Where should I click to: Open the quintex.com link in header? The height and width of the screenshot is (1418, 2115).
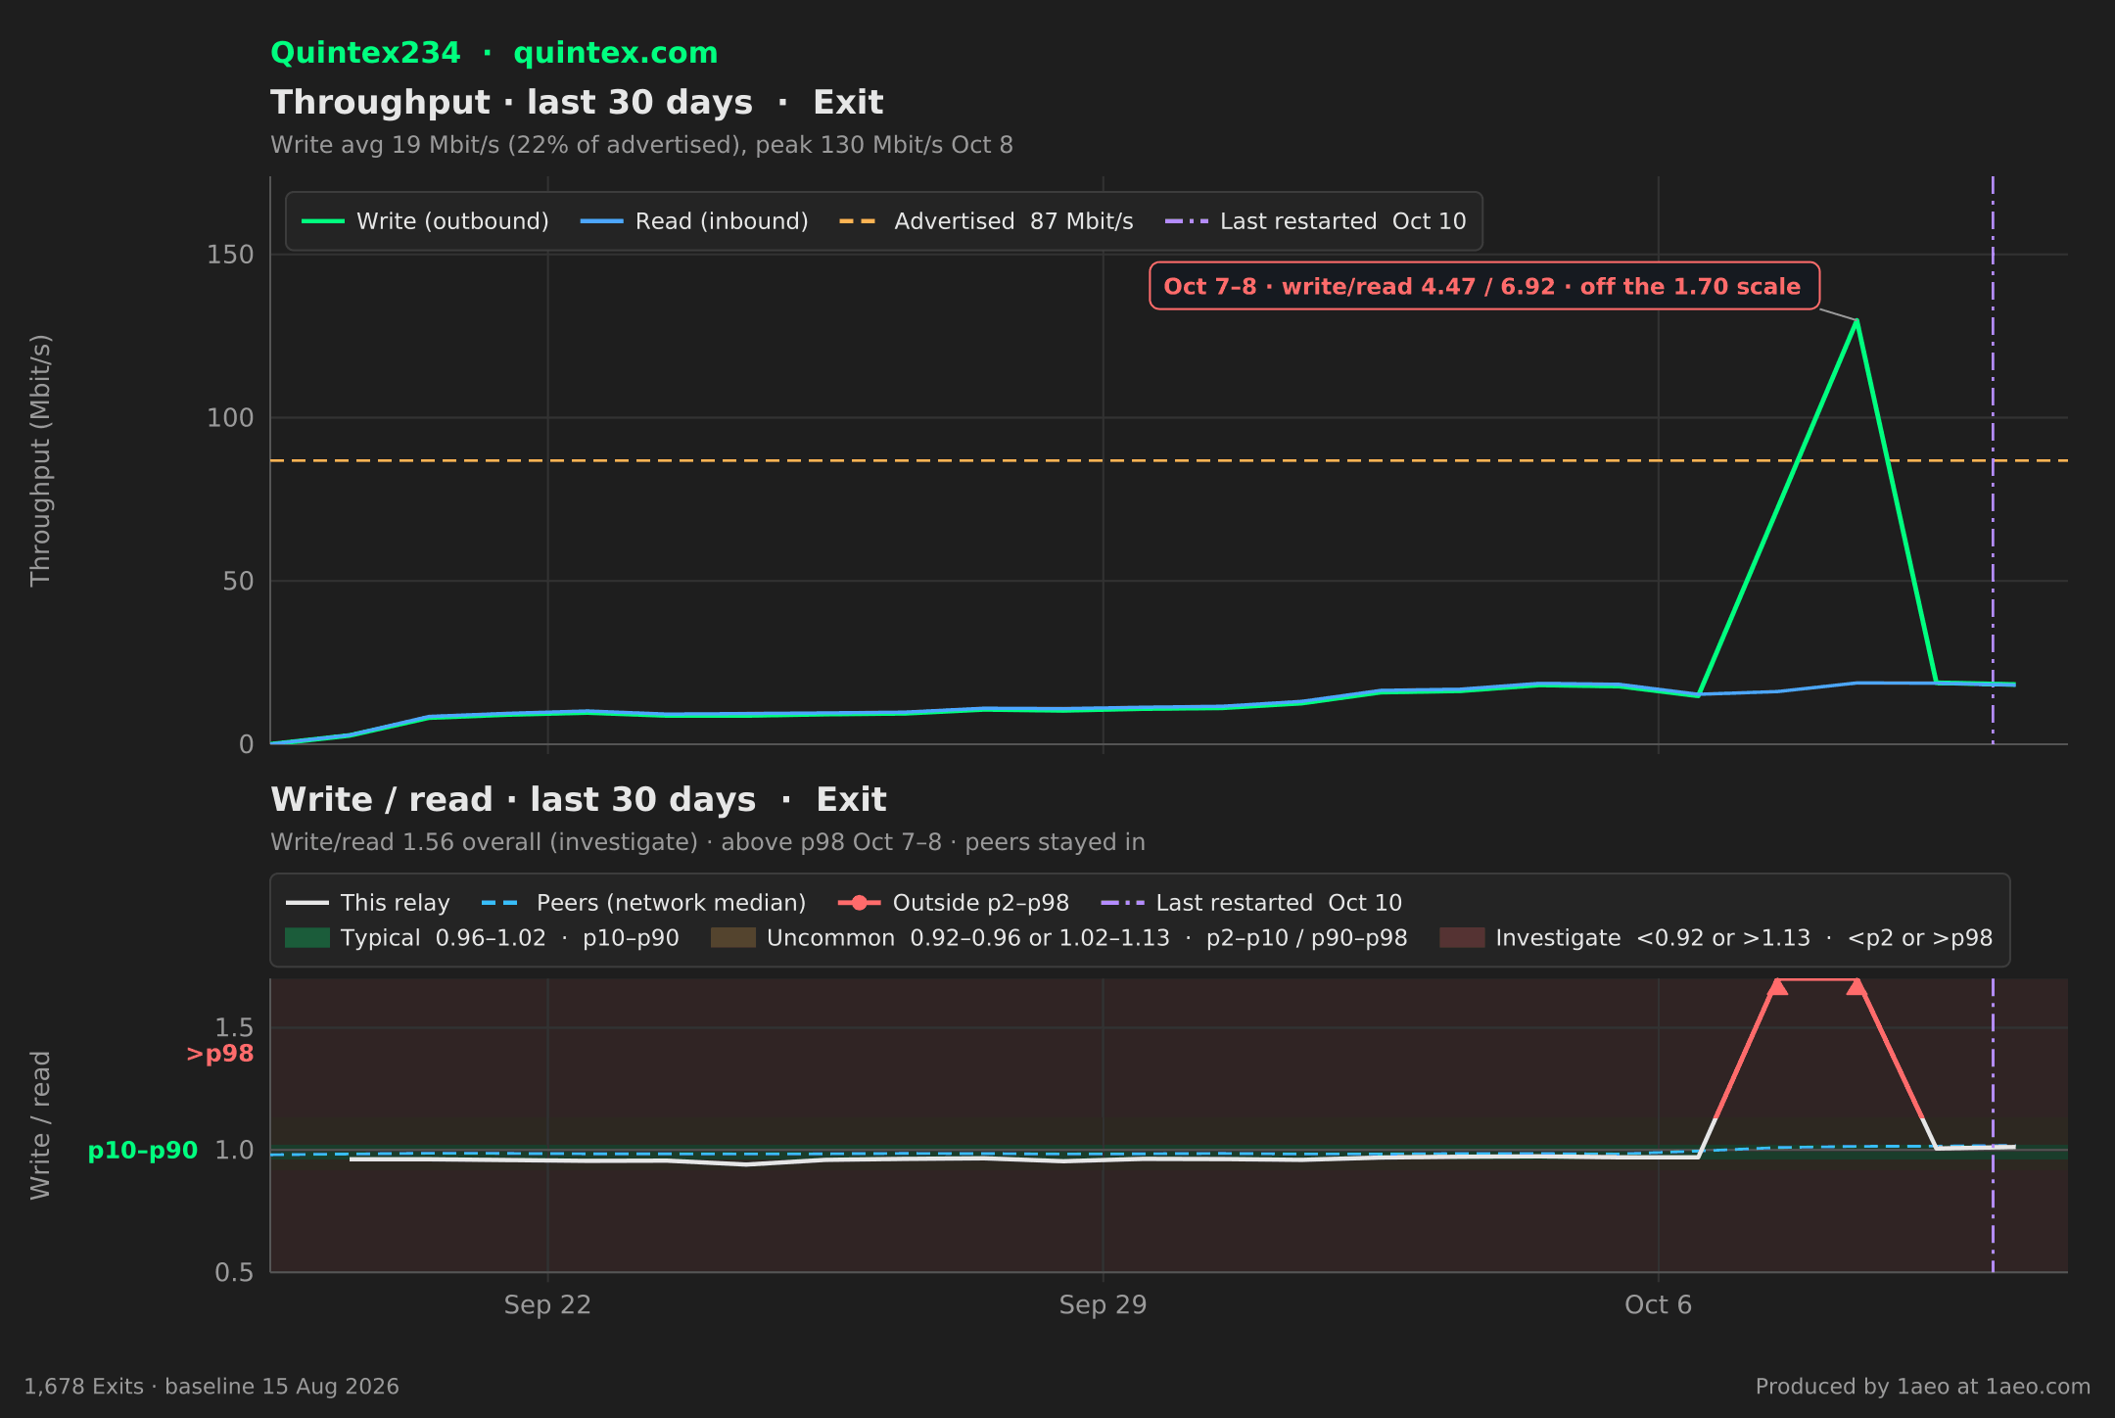(x=616, y=53)
